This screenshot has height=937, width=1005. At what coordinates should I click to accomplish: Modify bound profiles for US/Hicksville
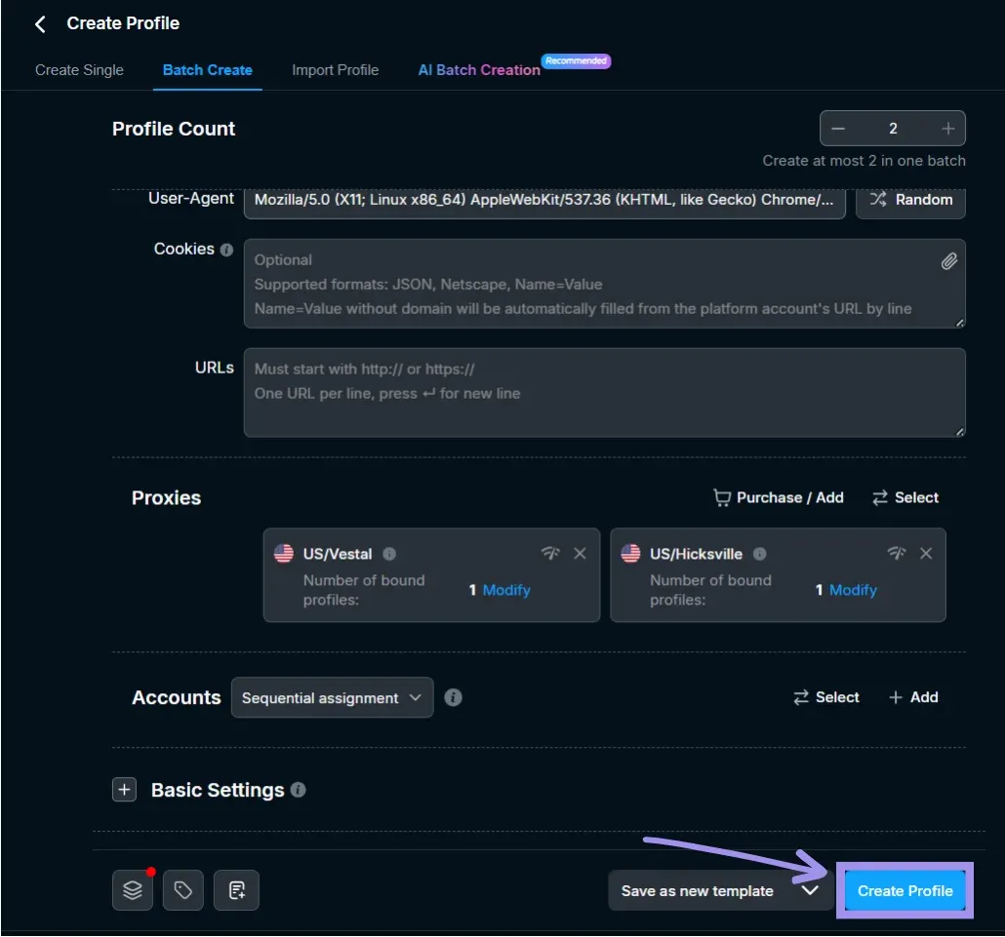point(853,590)
